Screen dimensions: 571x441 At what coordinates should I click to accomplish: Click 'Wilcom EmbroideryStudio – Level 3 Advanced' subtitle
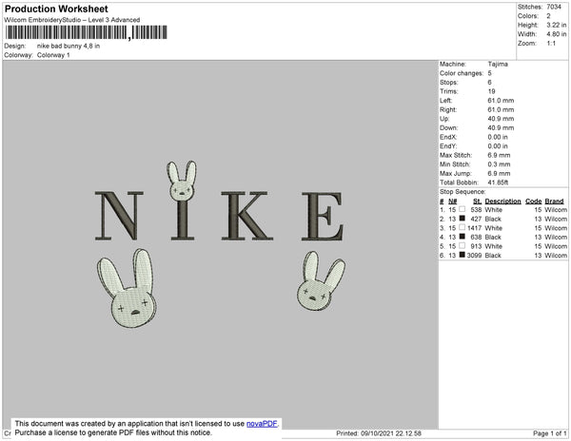[72, 20]
